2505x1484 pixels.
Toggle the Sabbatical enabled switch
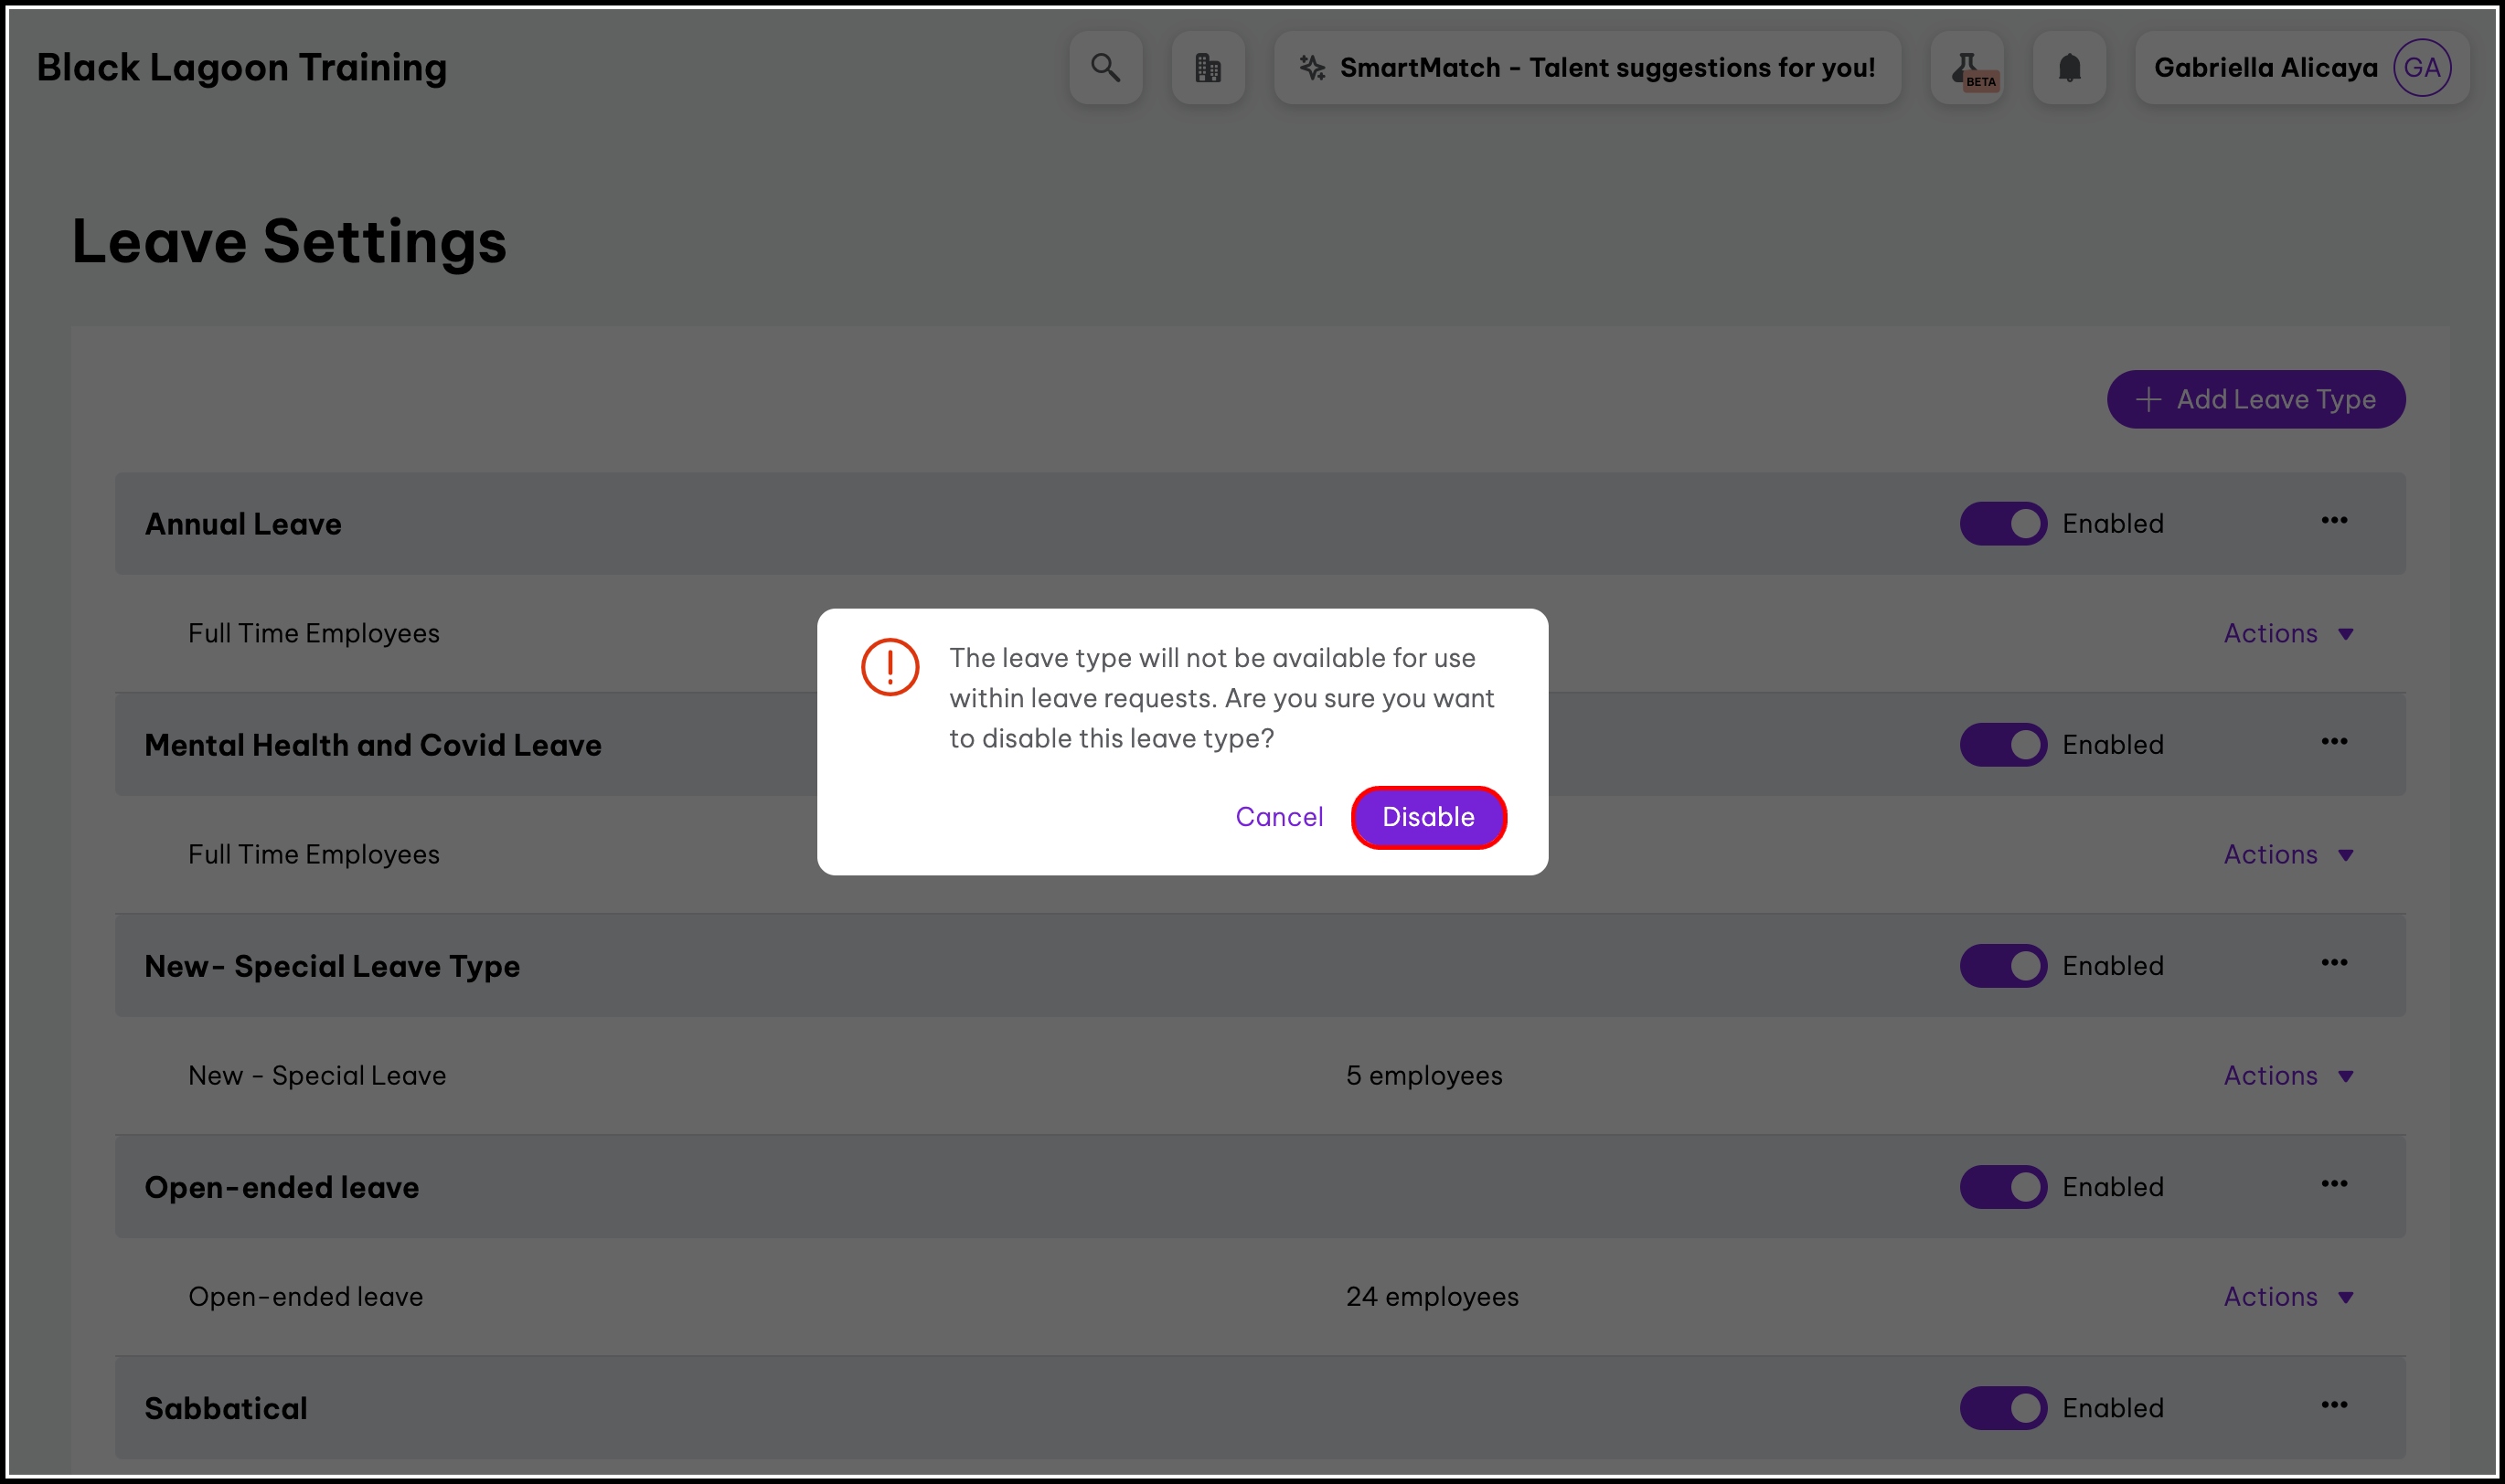pyautogui.click(x=2003, y=1408)
